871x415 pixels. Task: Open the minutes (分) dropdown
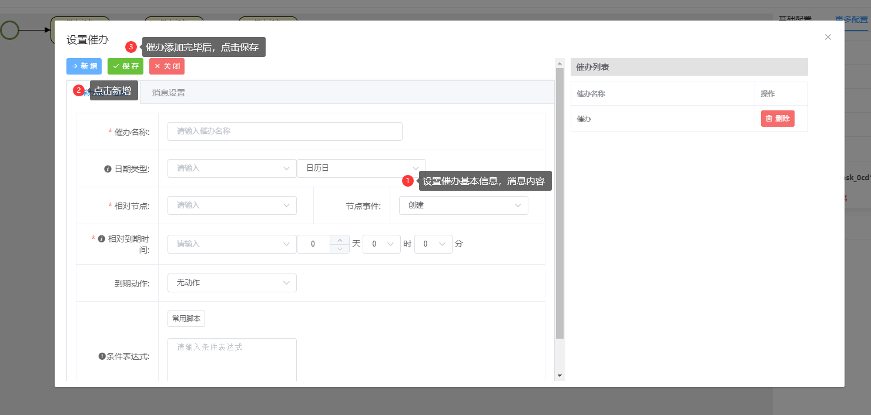[x=433, y=244]
